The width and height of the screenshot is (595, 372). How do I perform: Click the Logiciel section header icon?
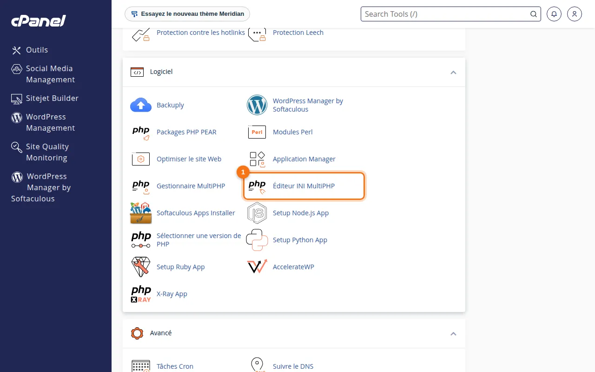pos(137,72)
